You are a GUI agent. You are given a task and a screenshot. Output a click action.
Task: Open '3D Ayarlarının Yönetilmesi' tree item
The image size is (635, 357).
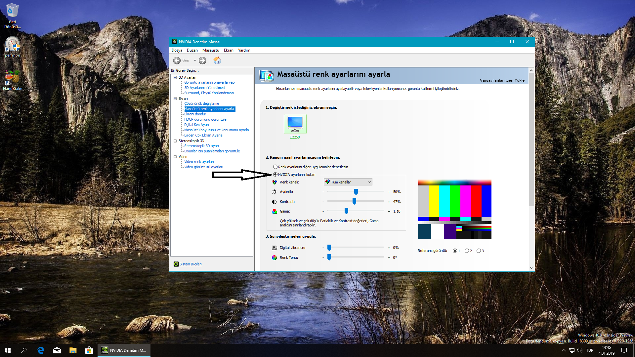tap(205, 88)
